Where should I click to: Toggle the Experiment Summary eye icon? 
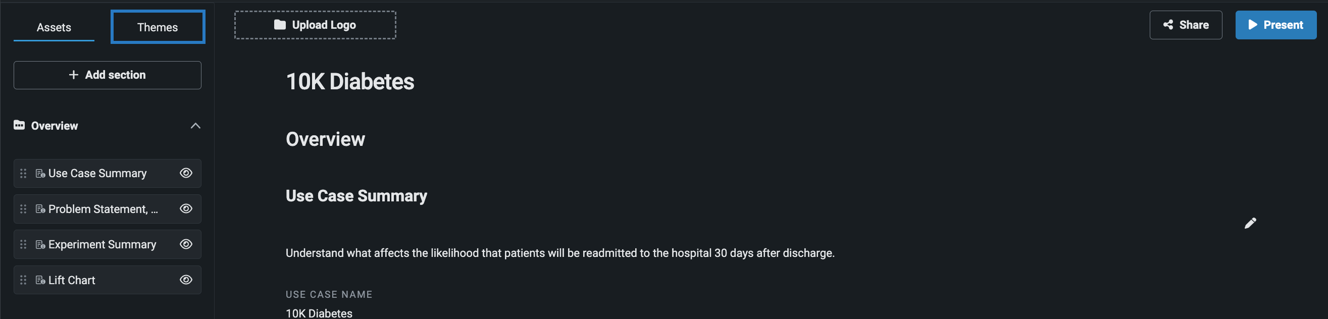pos(186,244)
